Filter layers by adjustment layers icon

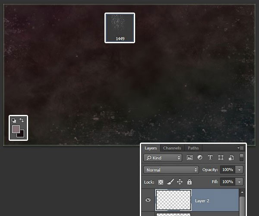(200, 157)
